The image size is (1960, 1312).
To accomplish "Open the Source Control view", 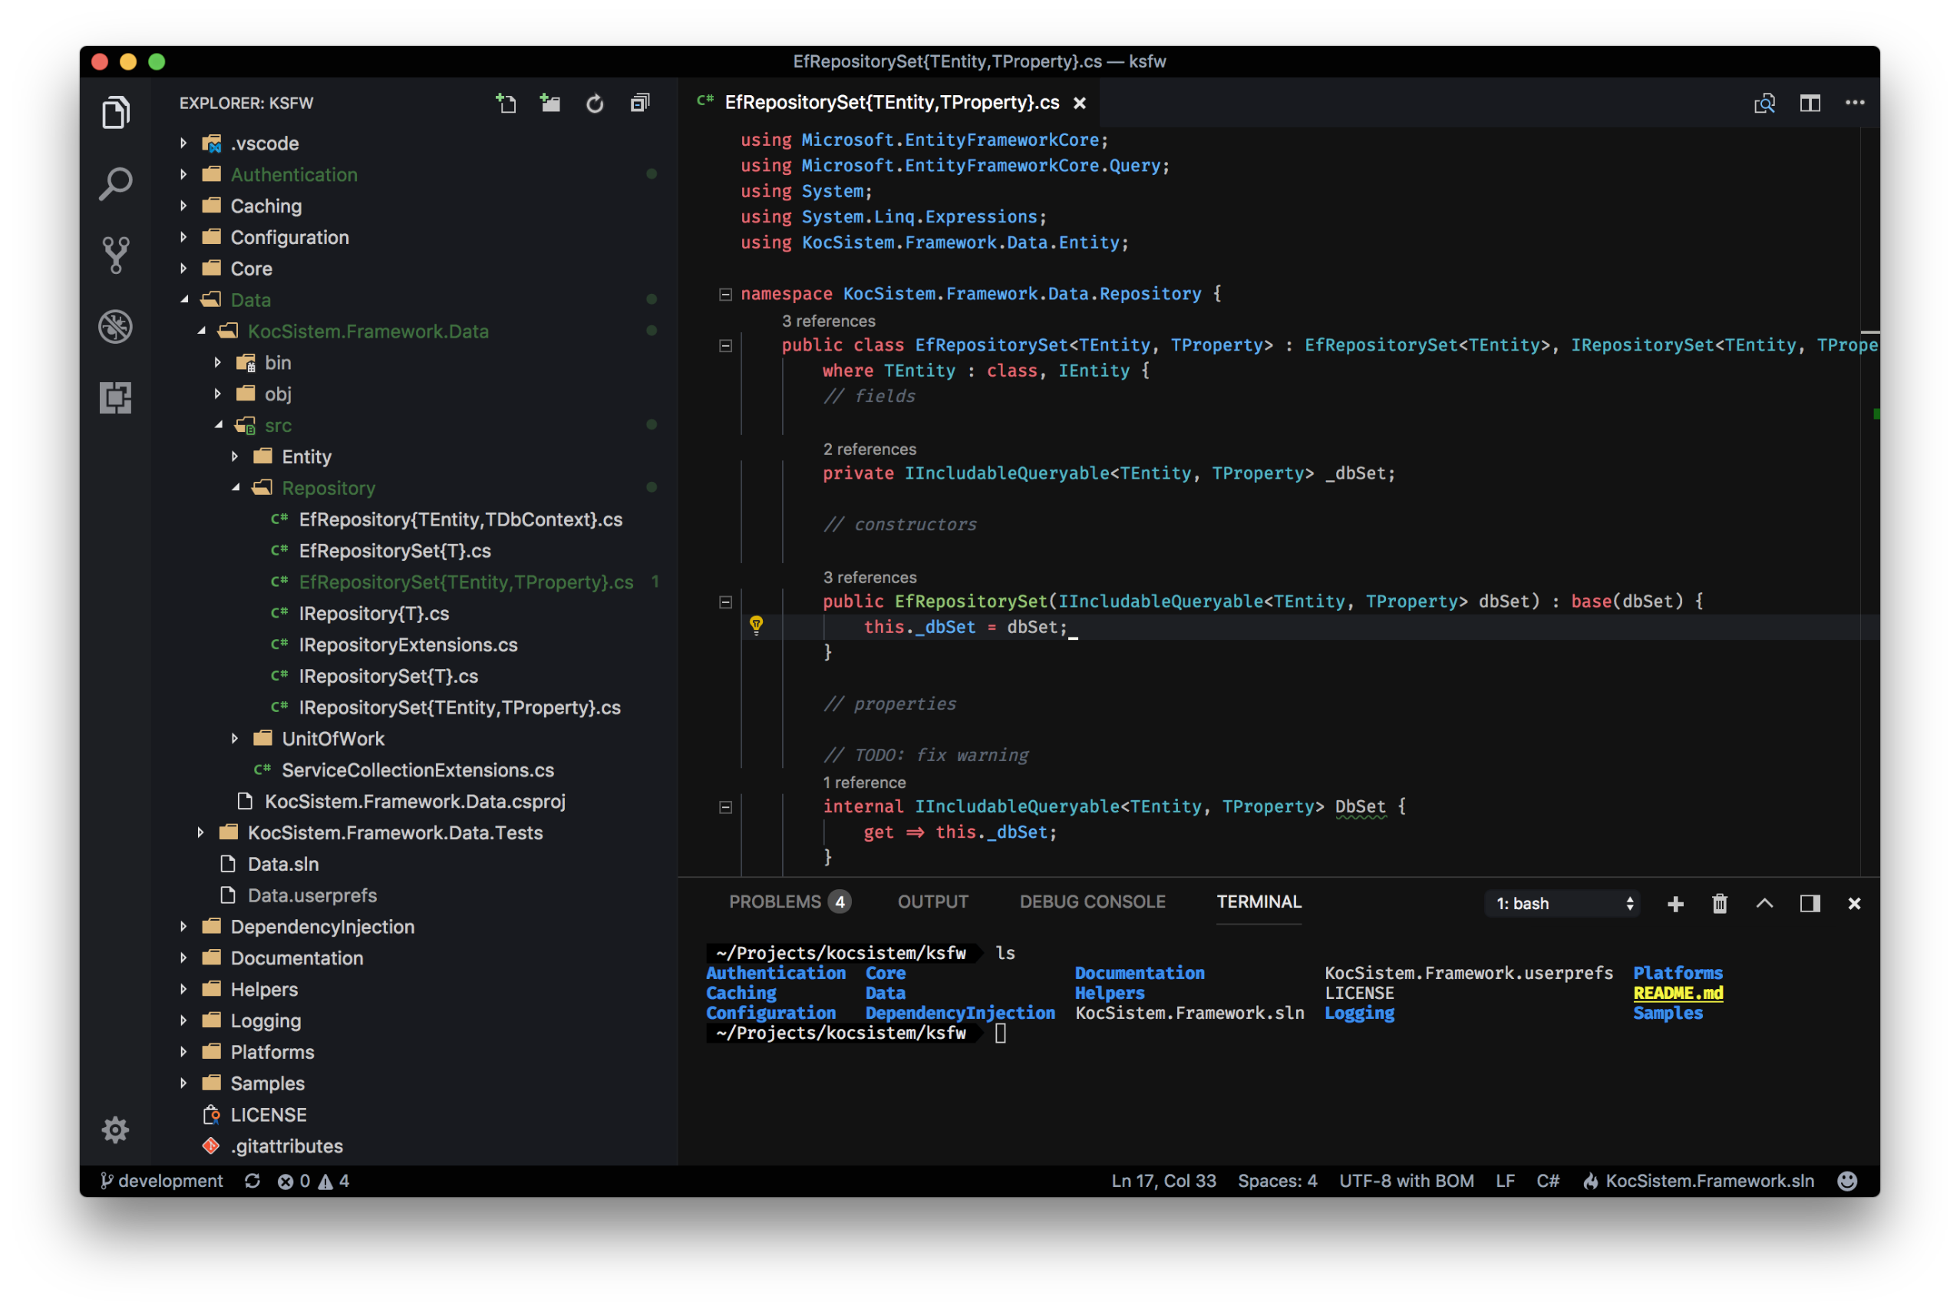I will tap(115, 255).
